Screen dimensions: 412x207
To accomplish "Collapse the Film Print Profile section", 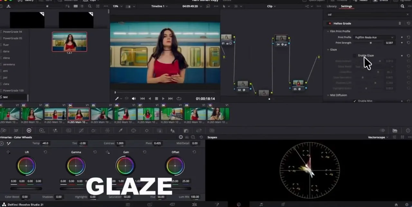I will click(328, 31).
